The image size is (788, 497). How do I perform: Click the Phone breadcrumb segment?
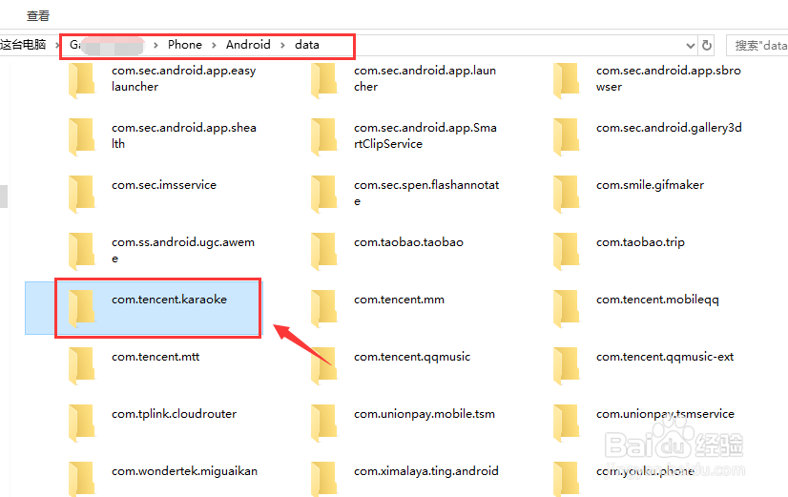pyautogui.click(x=185, y=45)
